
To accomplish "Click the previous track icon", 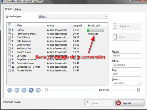I will click(17, 90).
